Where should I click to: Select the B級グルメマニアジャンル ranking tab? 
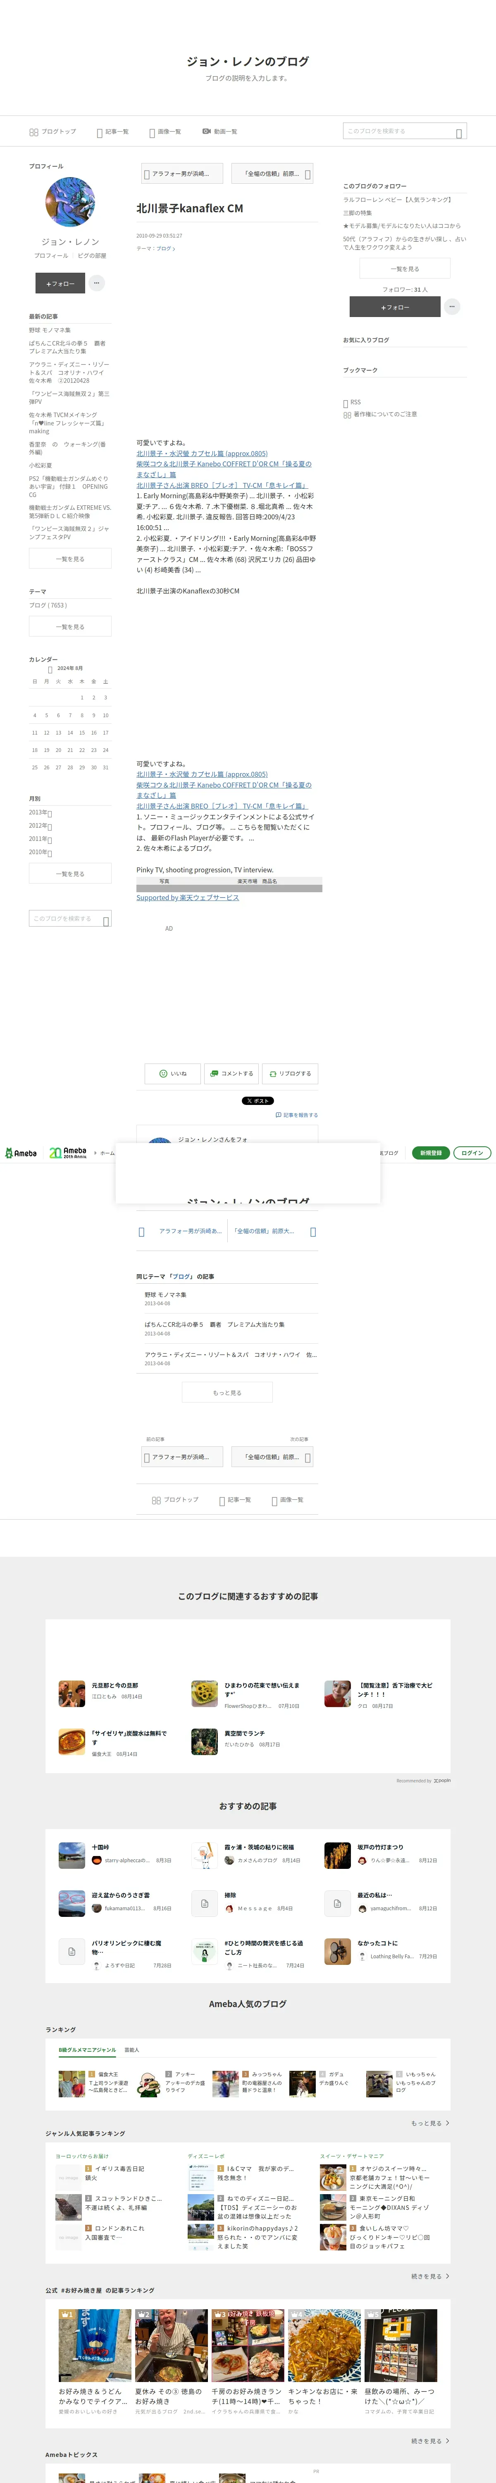pyautogui.click(x=87, y=2049)
